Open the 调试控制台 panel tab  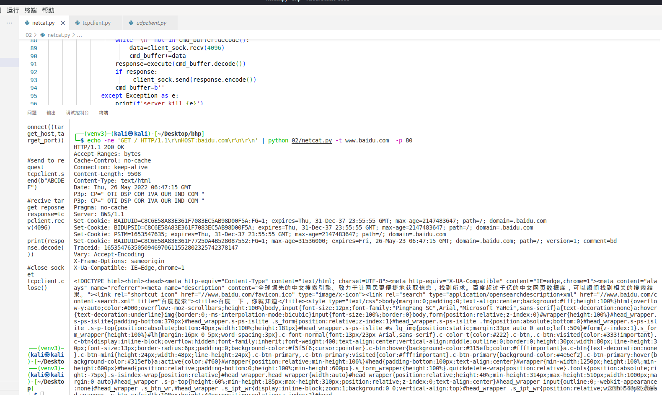click(77, 113)
